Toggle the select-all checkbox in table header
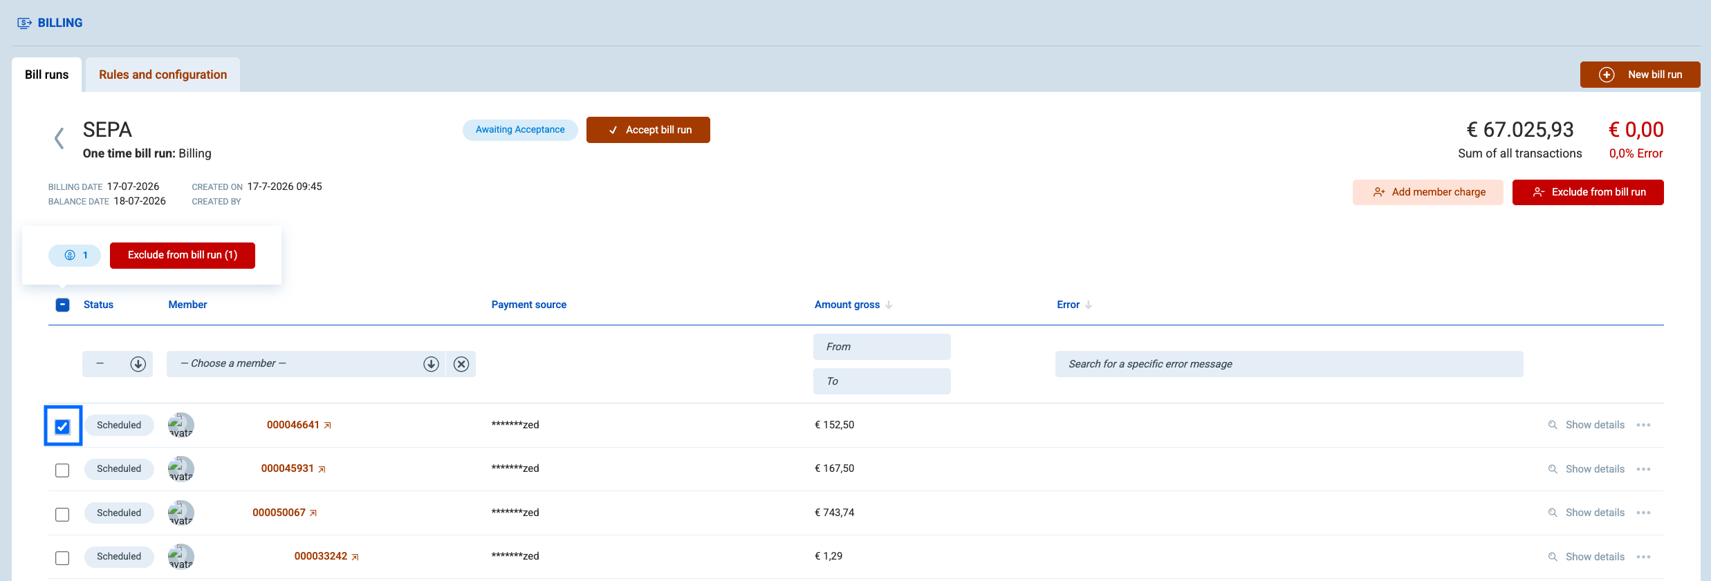1711x581 pixels. pos(62,305)
